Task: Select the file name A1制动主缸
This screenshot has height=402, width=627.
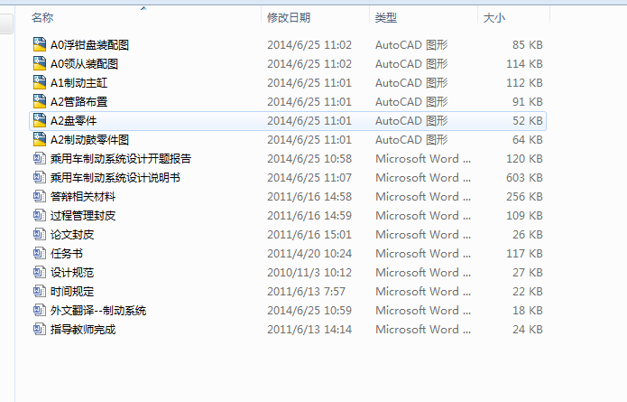Action: [78, 82]
